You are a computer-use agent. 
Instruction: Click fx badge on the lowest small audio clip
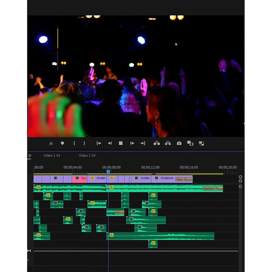pyautogui.click(x=153, y=243)
